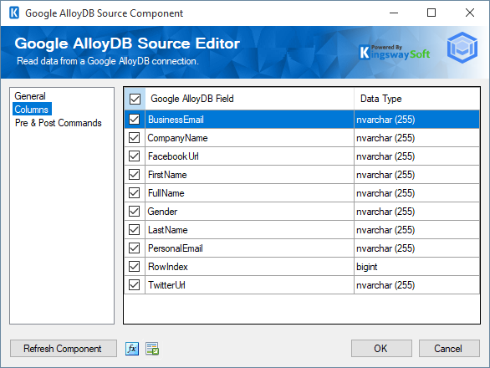Select the CompanyName field name cell
490x368 pixels.
250,137
